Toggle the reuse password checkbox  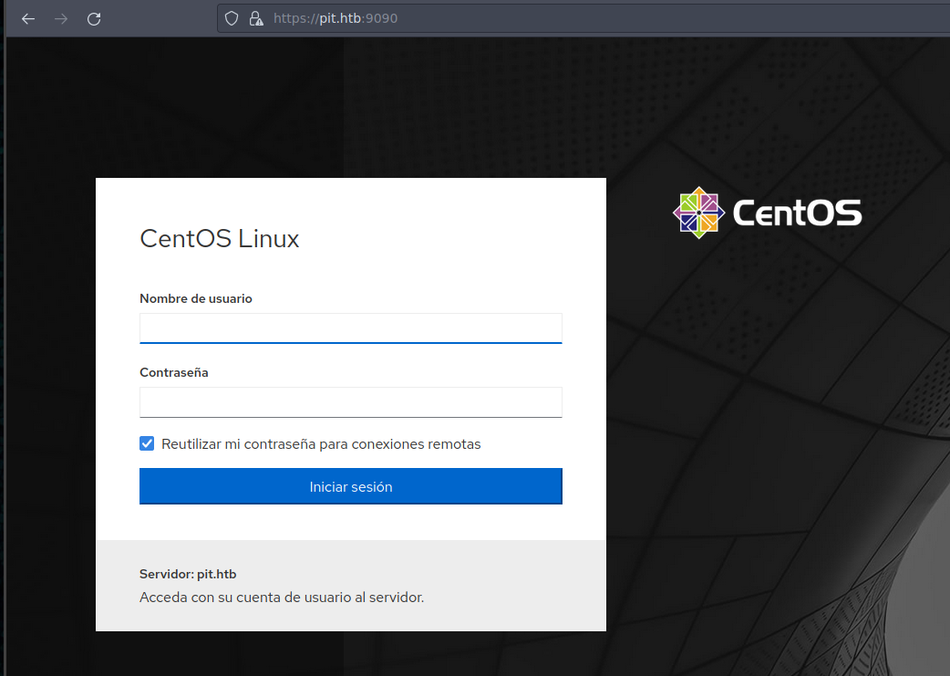(x=147, y=443)
